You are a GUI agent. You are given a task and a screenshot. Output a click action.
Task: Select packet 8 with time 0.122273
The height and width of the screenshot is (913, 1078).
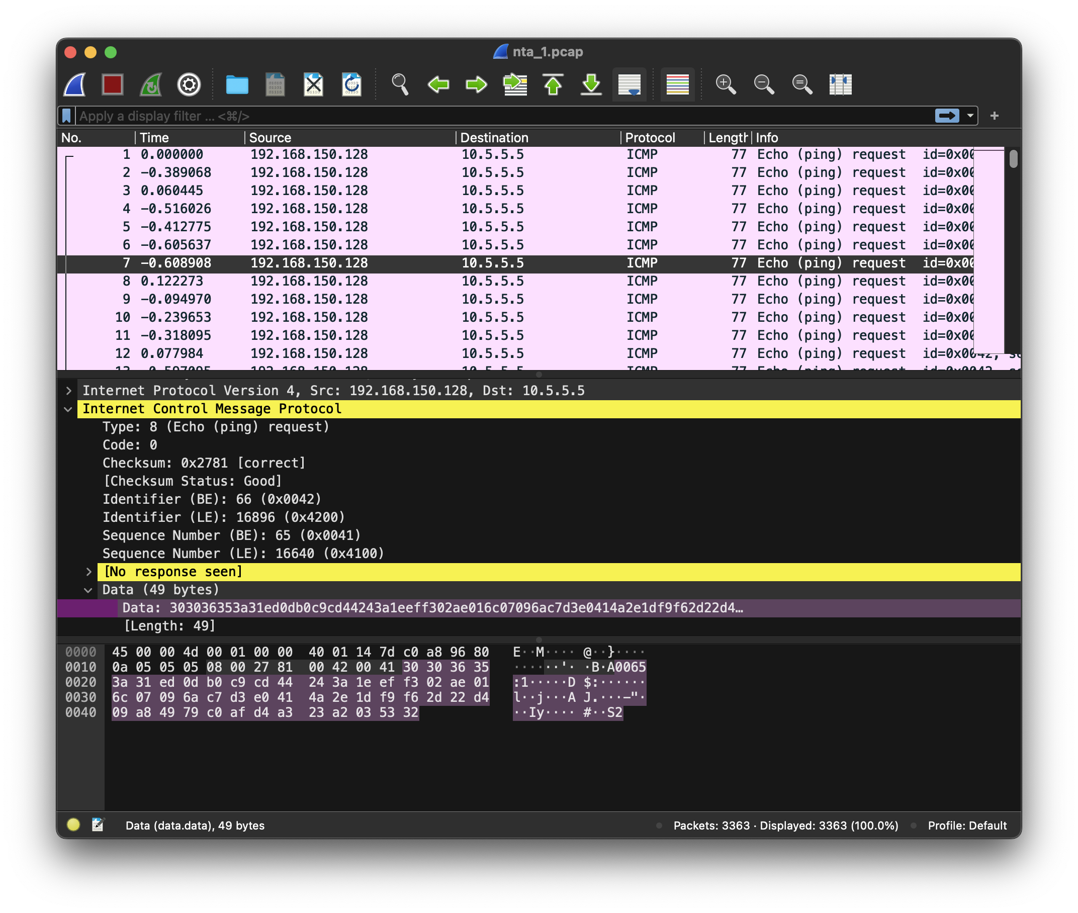point(515,281)
